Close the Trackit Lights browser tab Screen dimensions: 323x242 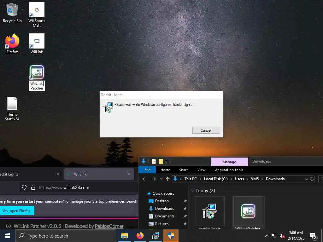[58, 174]
